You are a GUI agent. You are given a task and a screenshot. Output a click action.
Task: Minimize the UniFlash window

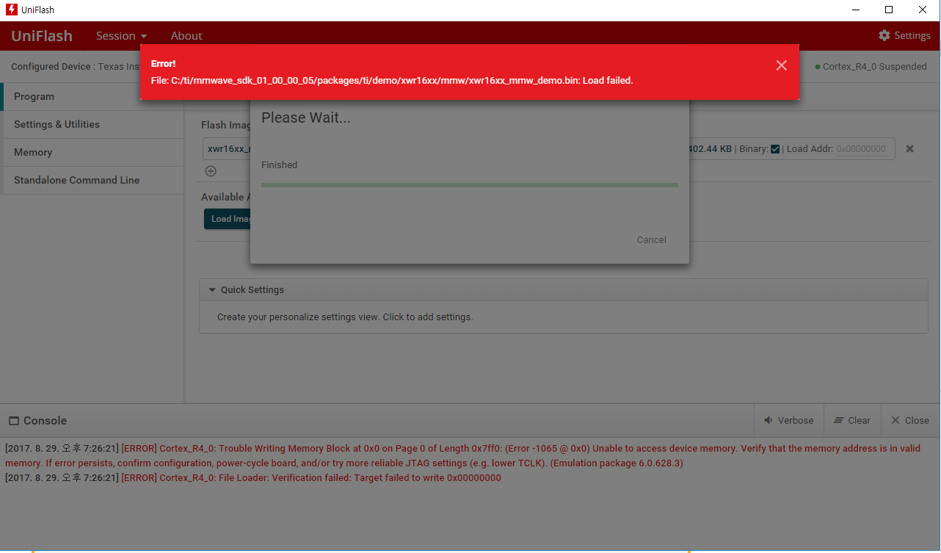(855, 10)
